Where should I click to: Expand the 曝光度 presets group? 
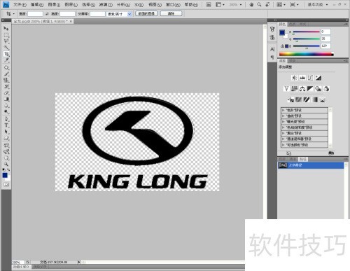click(283, 122)
